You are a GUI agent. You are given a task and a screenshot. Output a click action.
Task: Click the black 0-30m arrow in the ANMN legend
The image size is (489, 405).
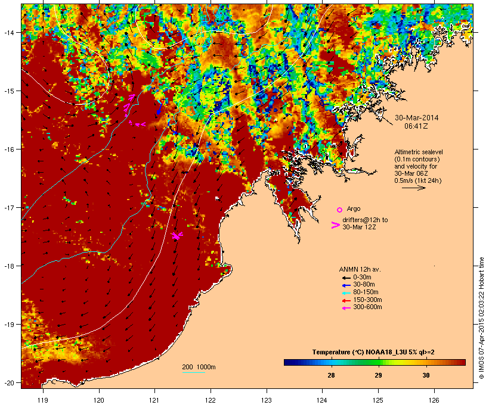[346, 278]
